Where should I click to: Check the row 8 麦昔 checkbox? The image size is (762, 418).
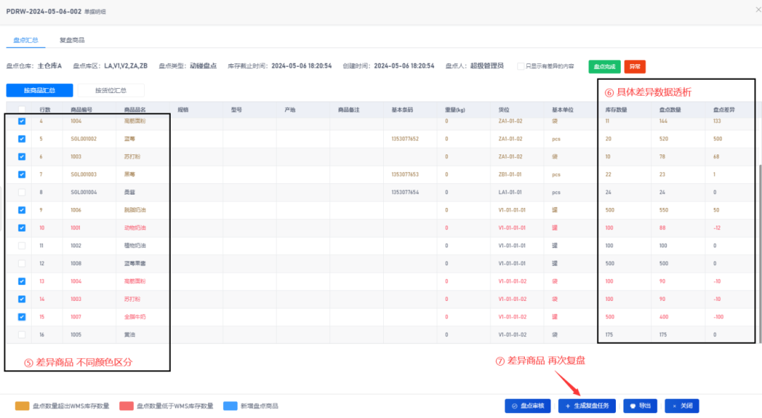pyautogui.click(x=22, y=192)
